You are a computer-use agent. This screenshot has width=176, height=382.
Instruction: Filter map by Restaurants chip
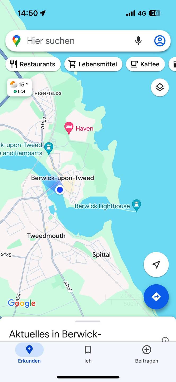click(33, 64)
